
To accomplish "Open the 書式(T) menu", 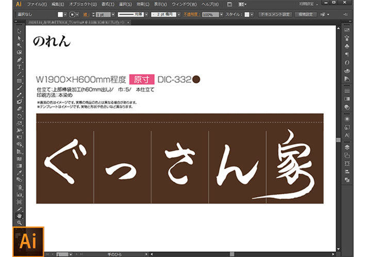I will [x=108, y=4].
